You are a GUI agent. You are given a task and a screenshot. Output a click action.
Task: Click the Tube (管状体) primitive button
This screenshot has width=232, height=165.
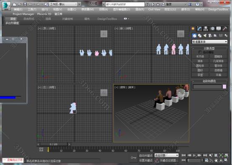click(x=218, y=66)
